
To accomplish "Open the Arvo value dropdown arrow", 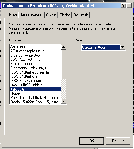I will (122, 47).
